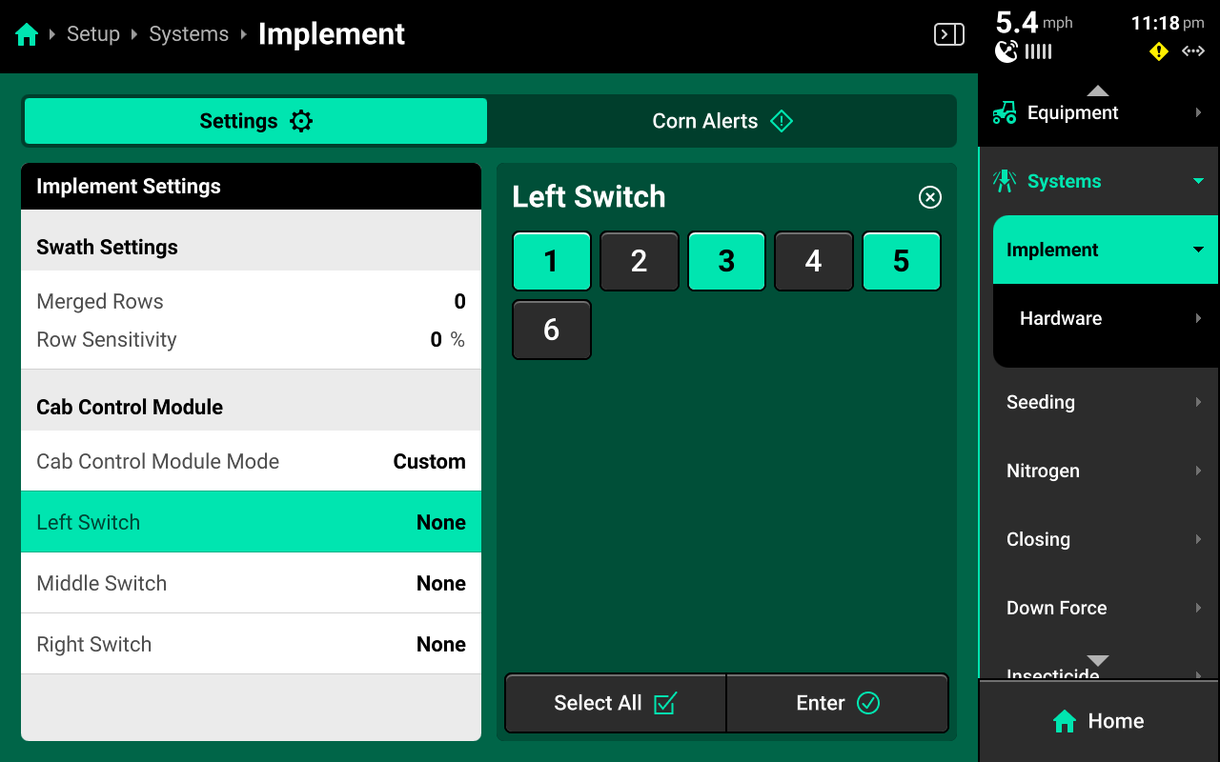Deselect section 1 in Left Switch

552,261
